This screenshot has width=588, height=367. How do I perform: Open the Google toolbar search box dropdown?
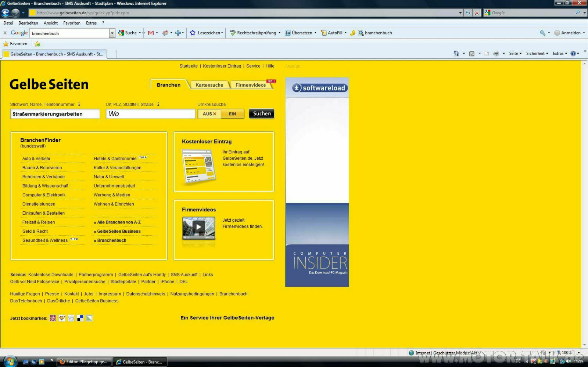point(112,33)
